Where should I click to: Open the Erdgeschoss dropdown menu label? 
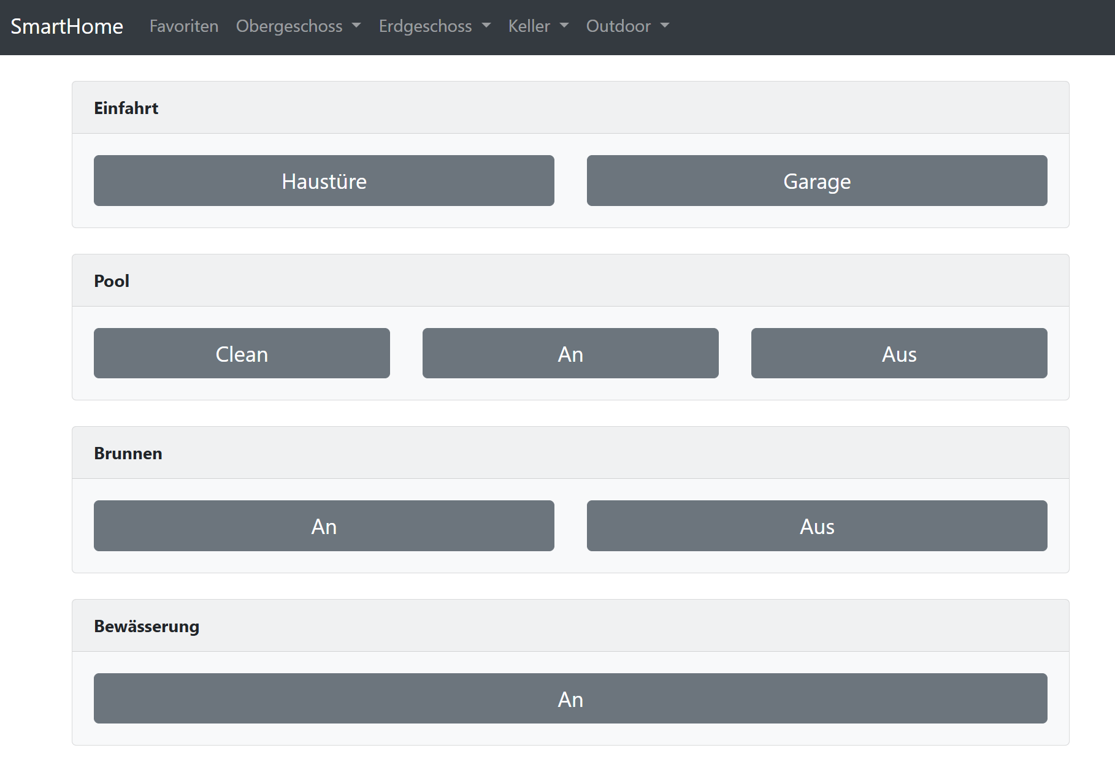click(425, 26)
